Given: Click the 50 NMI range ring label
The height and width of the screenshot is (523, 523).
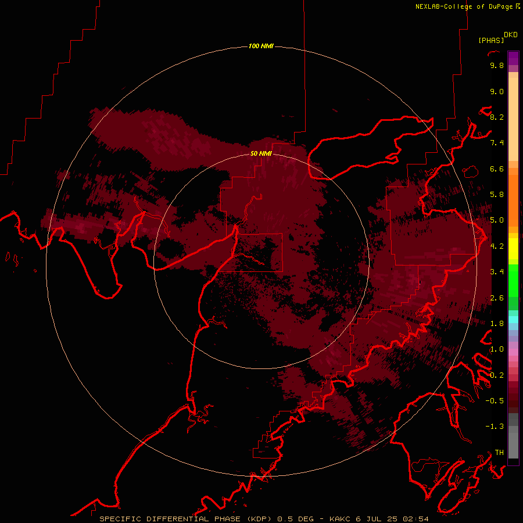Looking at the screenshot, I should point(261,153).
